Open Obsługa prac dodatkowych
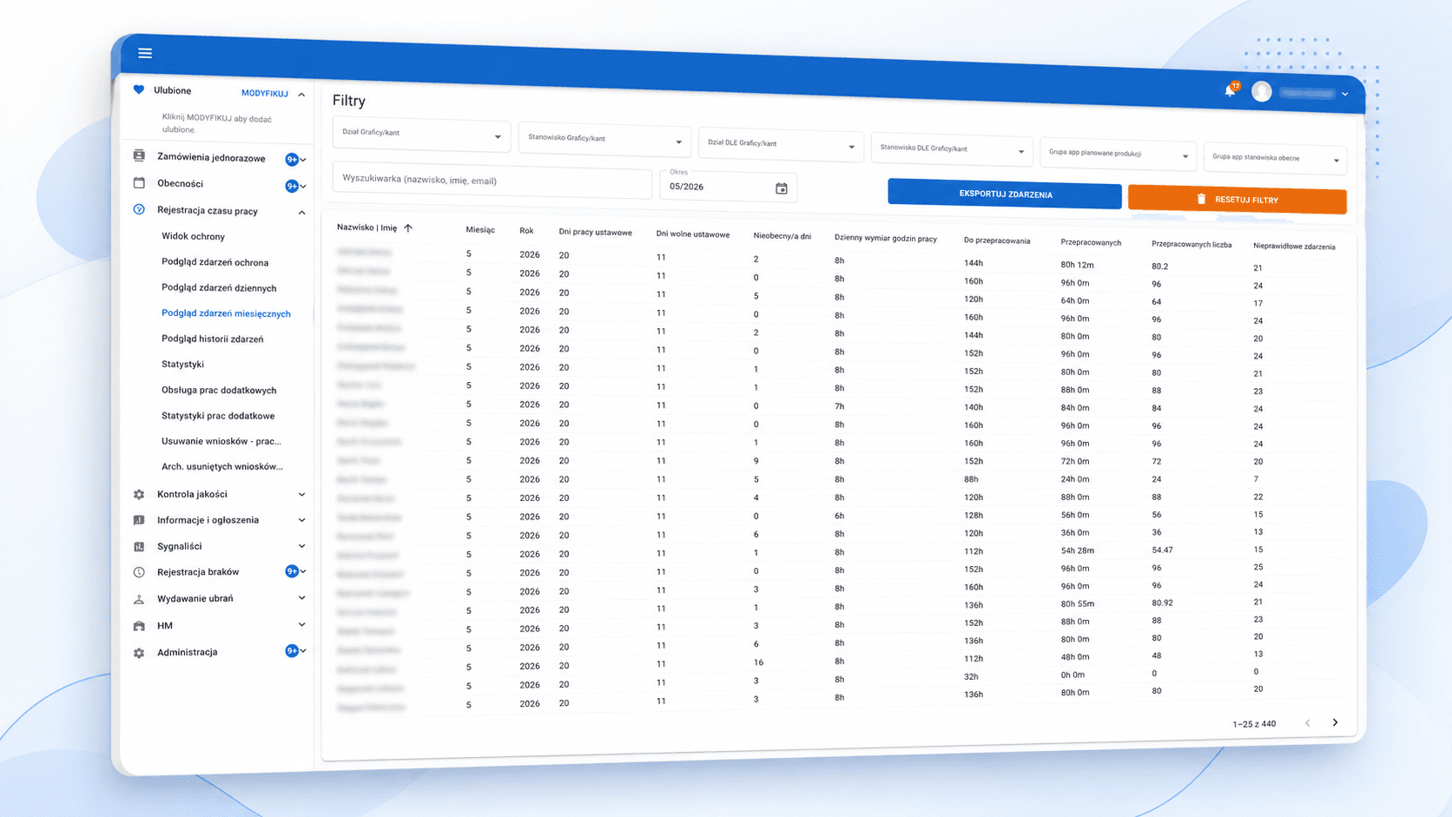The height and width of the screenshot is (817, 1452). [219, 390]
